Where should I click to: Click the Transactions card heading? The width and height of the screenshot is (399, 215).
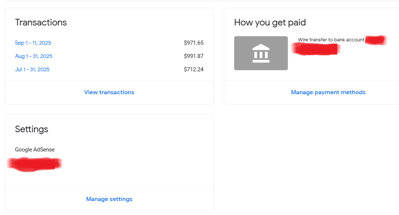pyautogui.click(x=41, y=23)
